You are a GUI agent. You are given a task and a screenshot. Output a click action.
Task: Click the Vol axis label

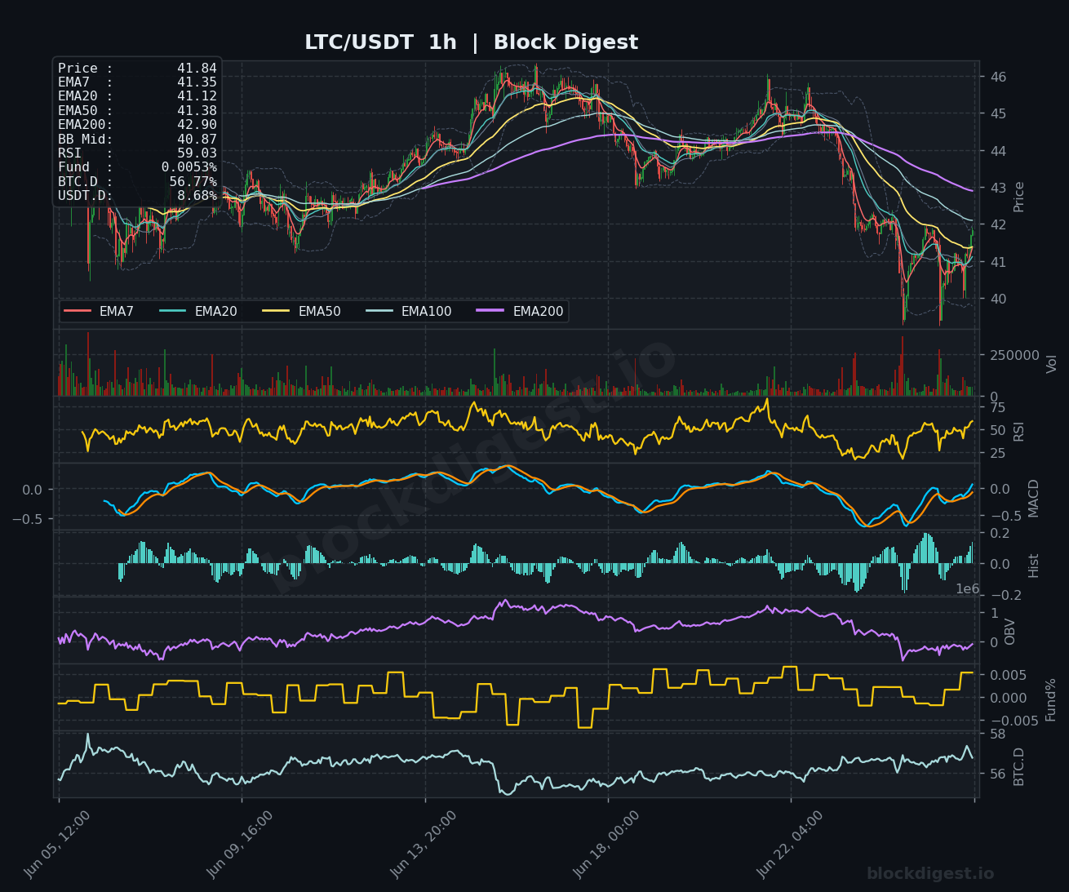pyautogui.click(x=1051, y=363)
